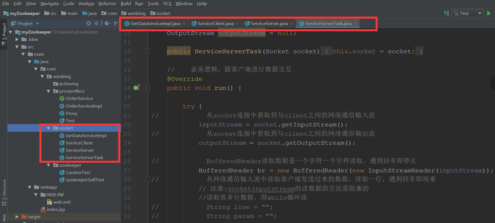
Task: Fold the constructor at line 12
Action: click(148, 51)
